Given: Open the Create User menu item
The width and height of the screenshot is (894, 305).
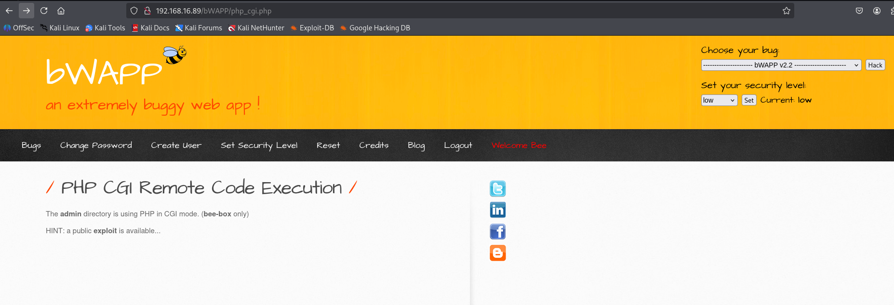Looking at the screenshot, I should pyautogui.click(x=176, y=146).
